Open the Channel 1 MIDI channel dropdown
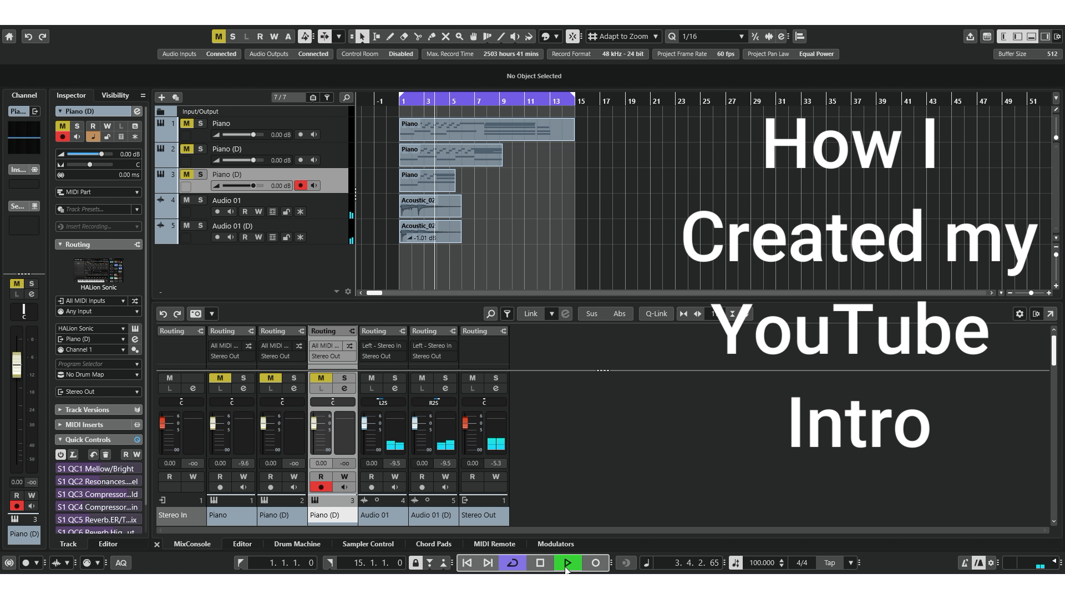The height and width of the screenshot is (599, 1065). [92, 349]
